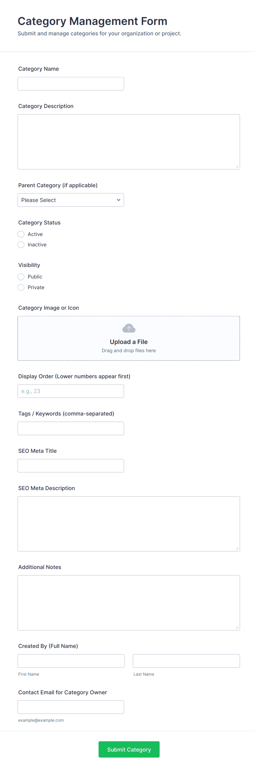The width and height of the screenshot is (255, 771).
Task: Focus the First Name input field
Action: [71, 661]
